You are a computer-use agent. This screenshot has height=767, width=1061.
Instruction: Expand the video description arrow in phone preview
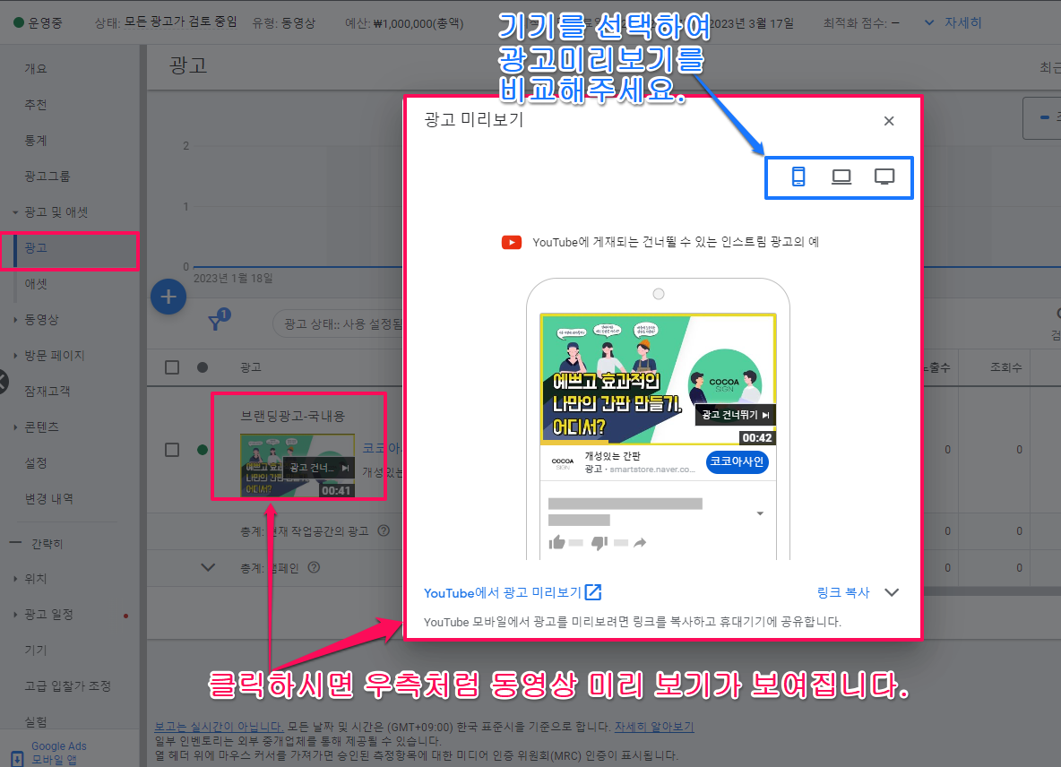coord(760,513)
